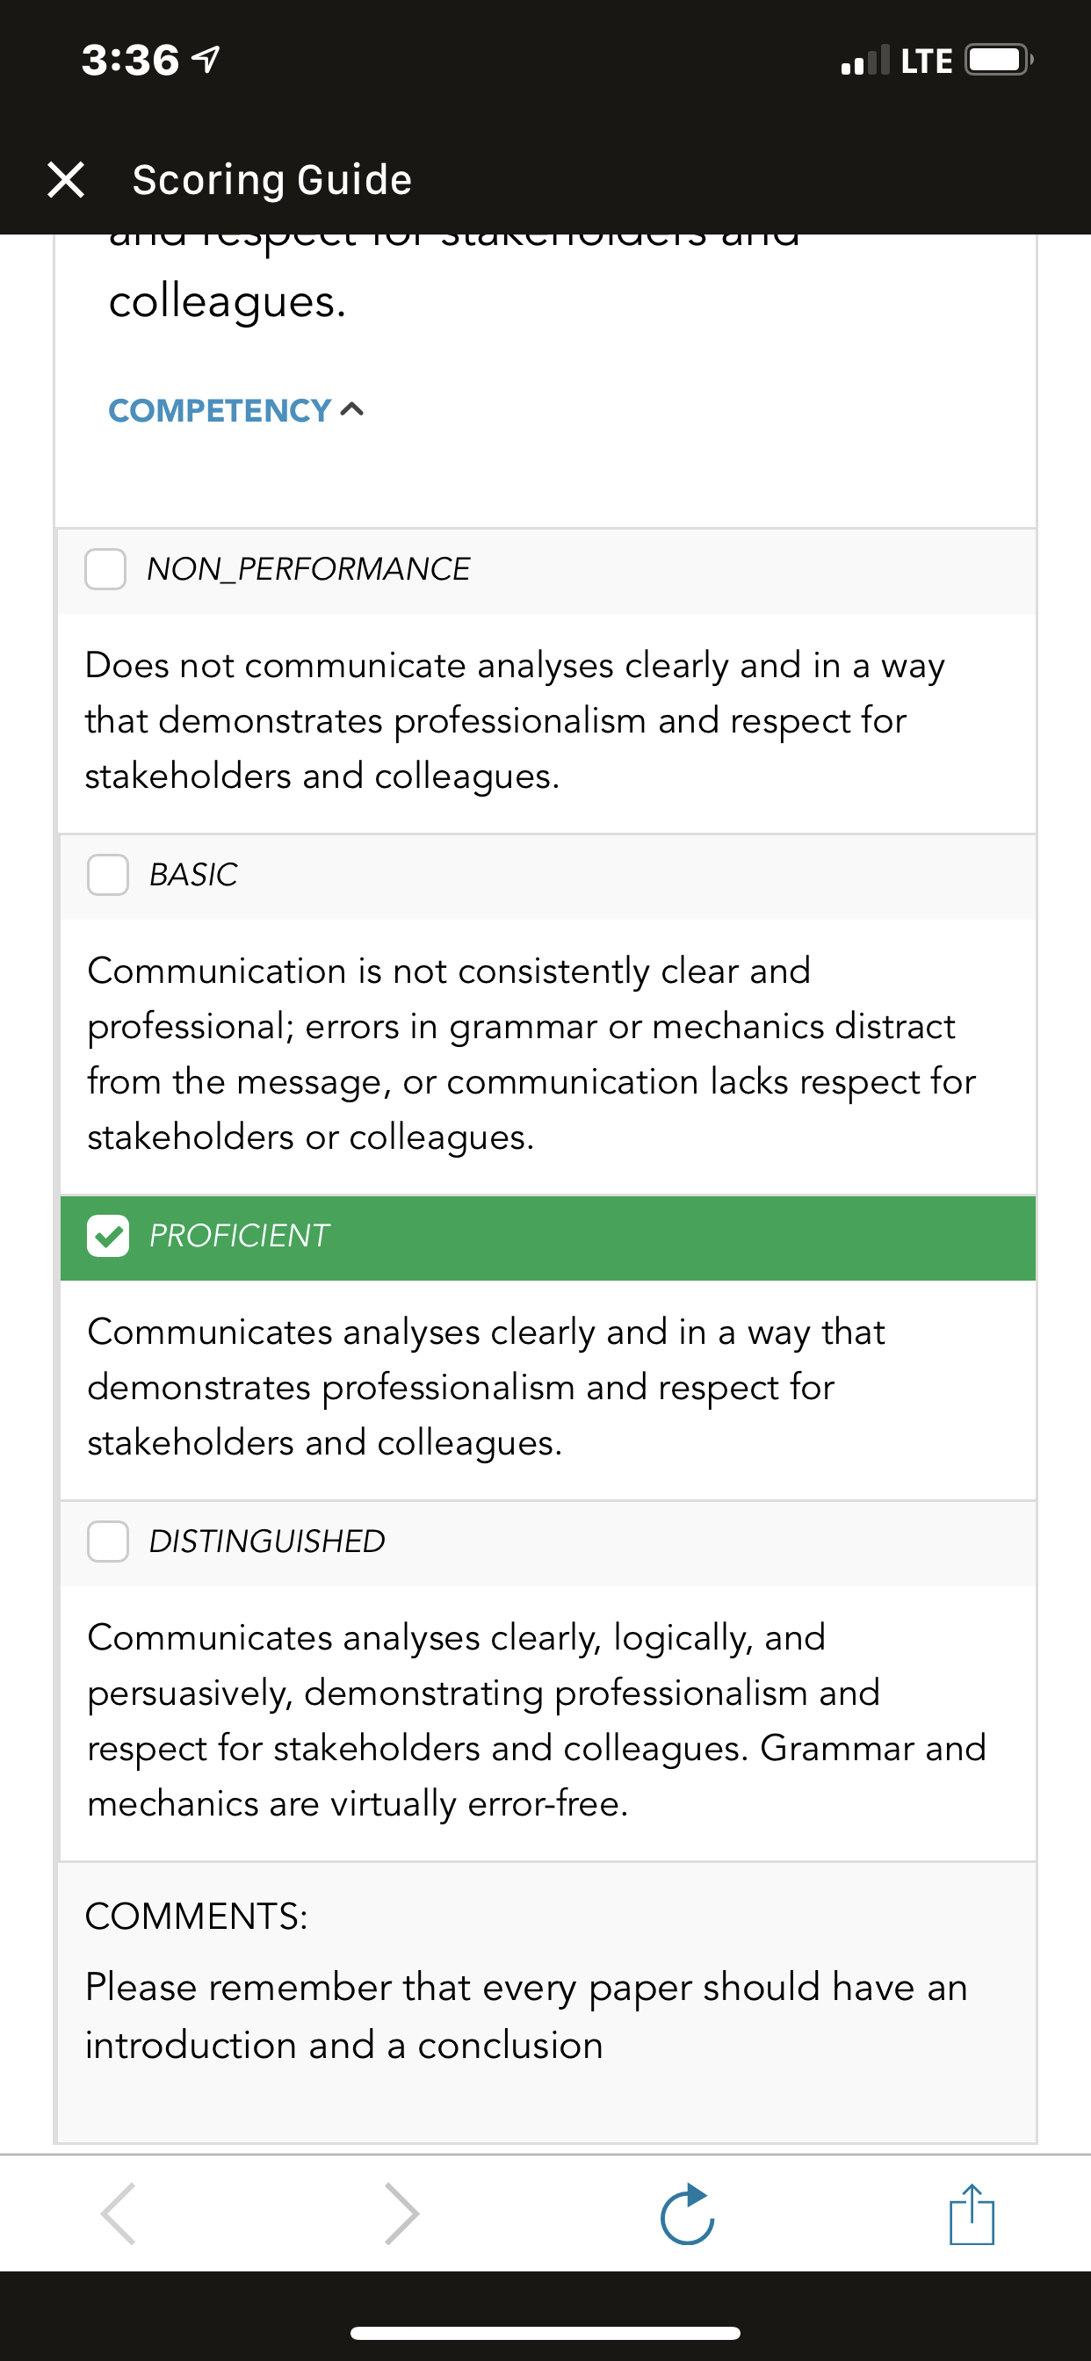Select the NON_PERFORMANCE level label
Image resolution: width=1091 pixels, height=2361 pixels.
tap(308, 569)
